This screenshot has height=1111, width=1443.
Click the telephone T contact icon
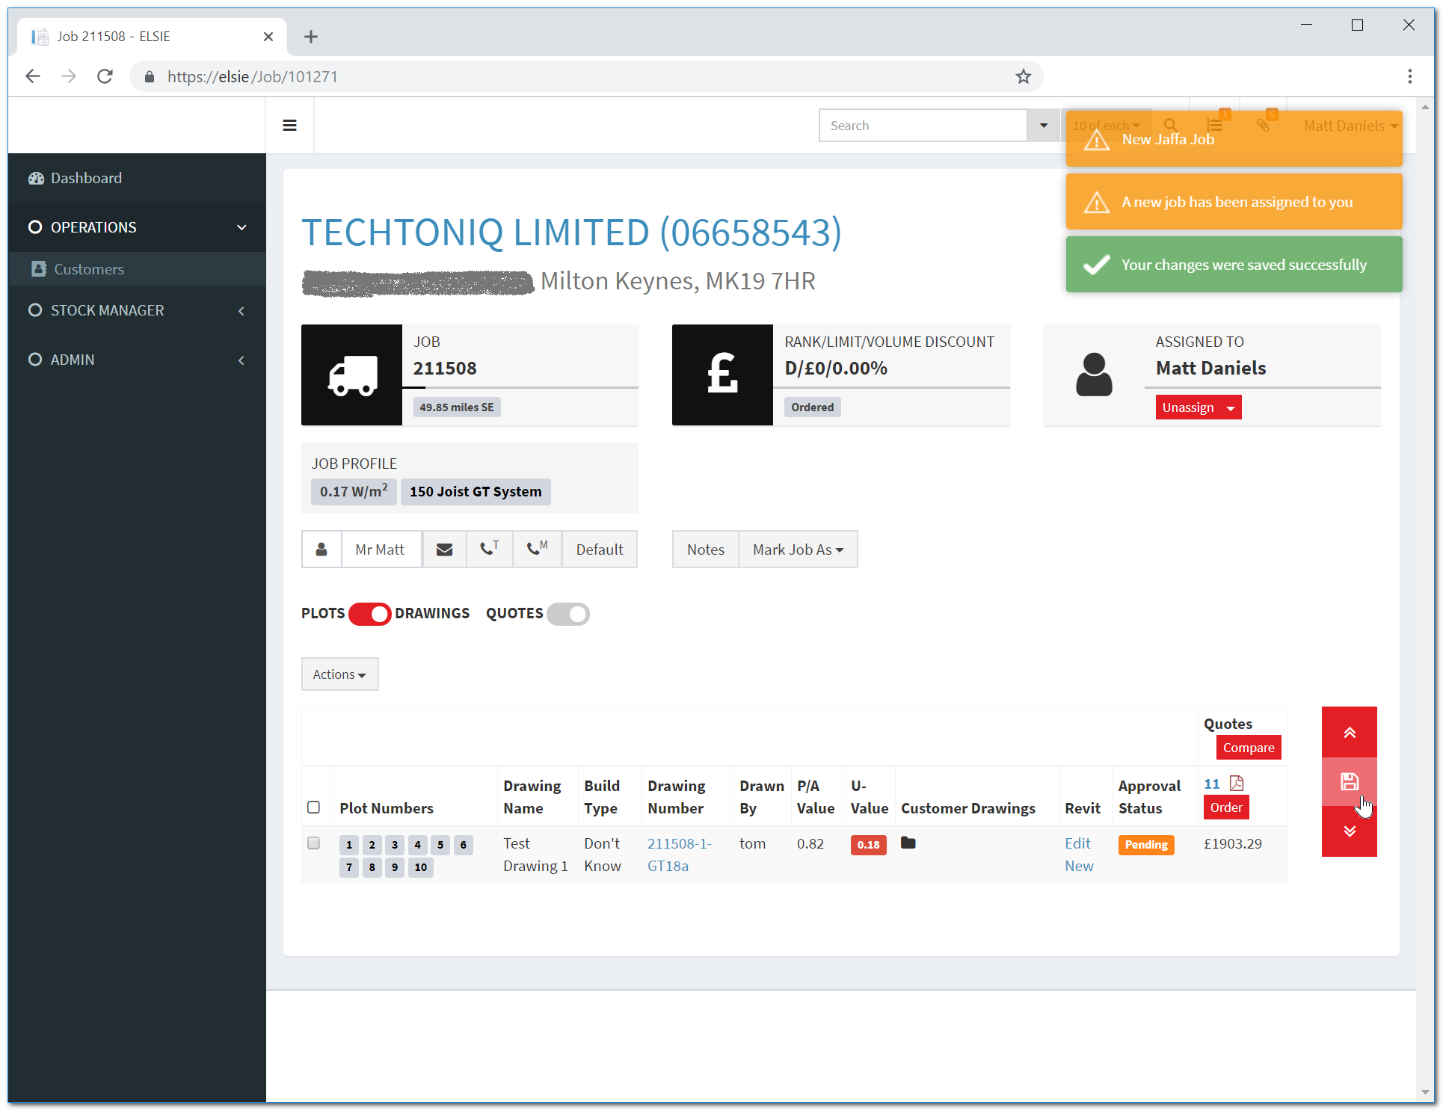click(489, 549)
